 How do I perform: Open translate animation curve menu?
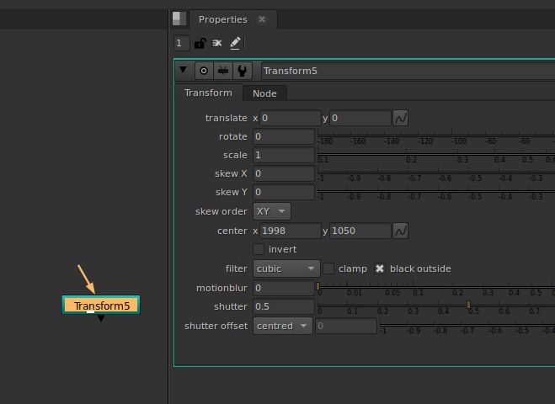pos(400,118)
